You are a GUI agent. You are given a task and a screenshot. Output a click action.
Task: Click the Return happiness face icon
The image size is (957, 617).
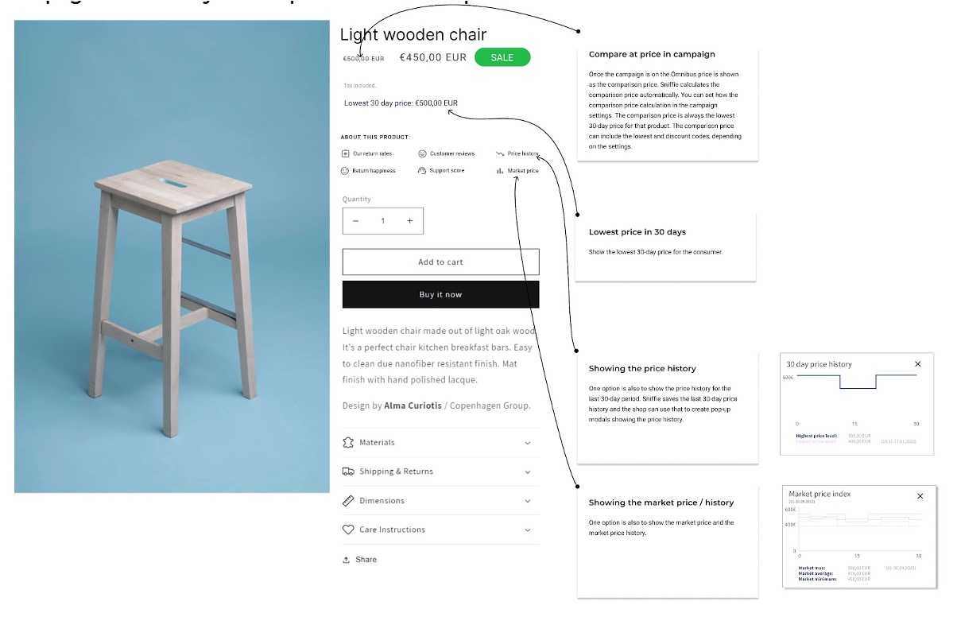pyautogui.click(x=345, y=171)
